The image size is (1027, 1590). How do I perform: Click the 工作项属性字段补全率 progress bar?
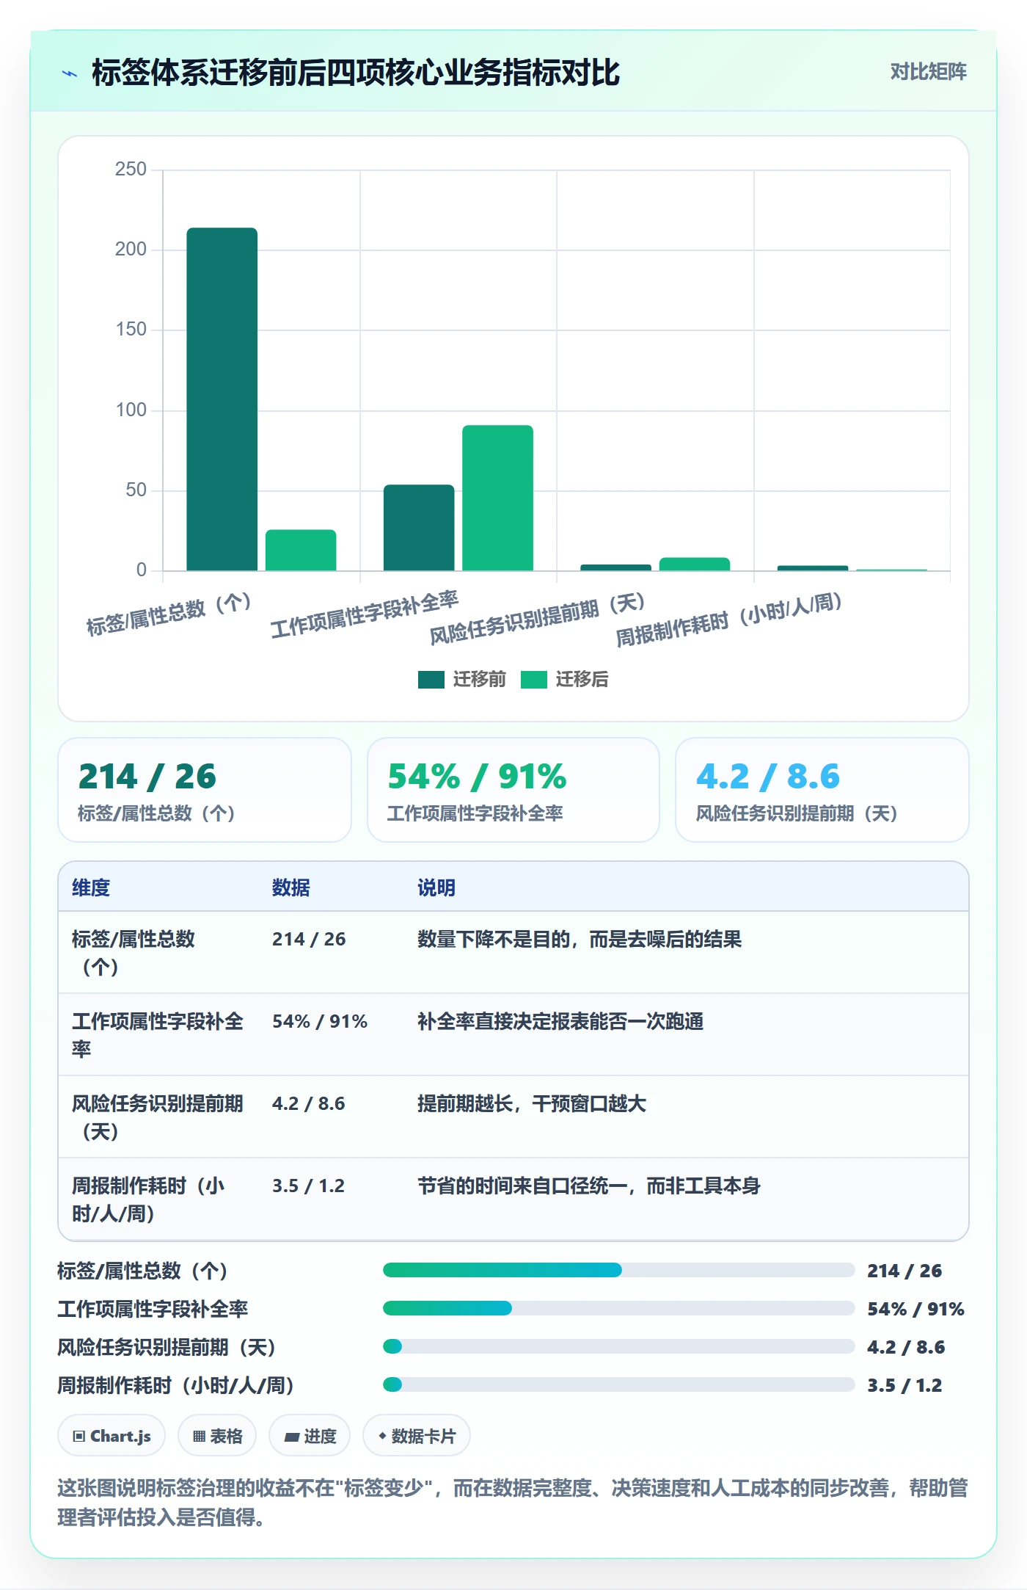(619, 1308)
